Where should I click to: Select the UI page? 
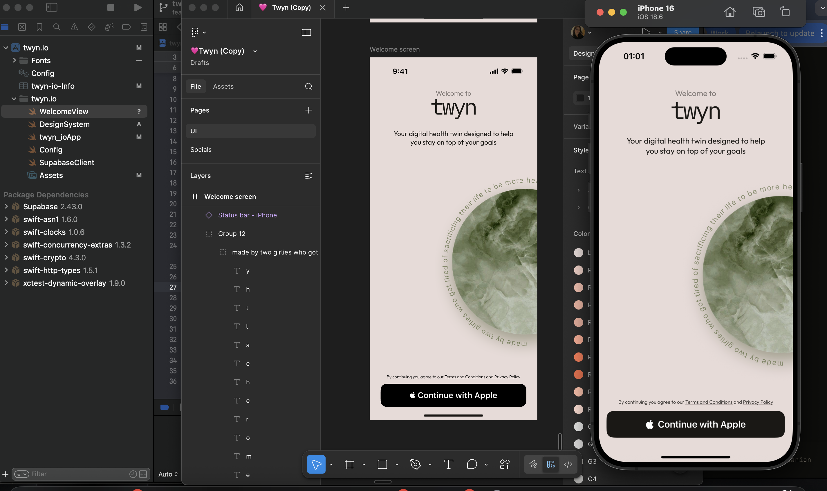point(251,131)
